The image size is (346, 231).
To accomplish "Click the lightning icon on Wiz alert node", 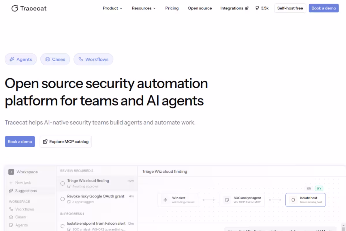I will 165,200.
